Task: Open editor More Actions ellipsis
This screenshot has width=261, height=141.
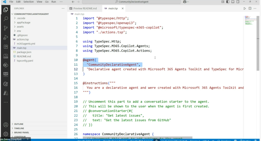Action: click(x=255, y=8)
